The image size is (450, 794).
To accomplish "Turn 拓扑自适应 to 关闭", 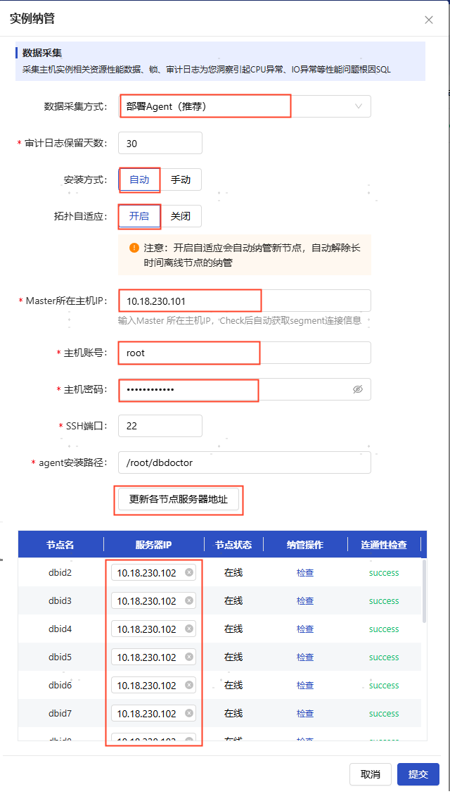I will click(181, 216).
